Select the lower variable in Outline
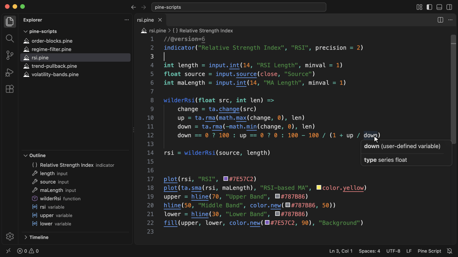458x257 pixels. 75,224
